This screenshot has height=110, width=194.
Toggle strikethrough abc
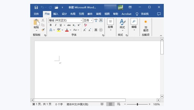pos(69,25)
